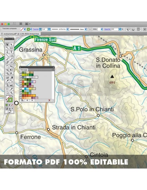Open the stroke weight dropdown
Screen dimensions: 147x190
click(x=49, y=29)
